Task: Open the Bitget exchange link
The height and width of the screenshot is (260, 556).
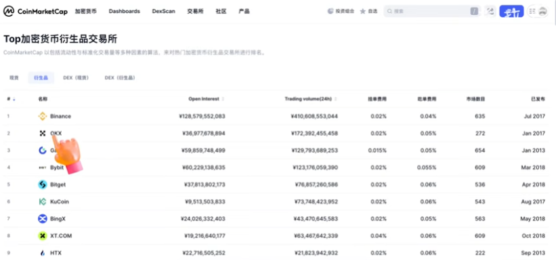Action: [58, 184]
